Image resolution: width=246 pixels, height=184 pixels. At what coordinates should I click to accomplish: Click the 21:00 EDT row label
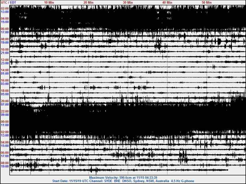[5, 53]
